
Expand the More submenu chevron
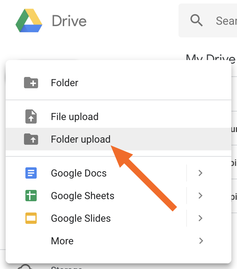(x=201, y=241)
